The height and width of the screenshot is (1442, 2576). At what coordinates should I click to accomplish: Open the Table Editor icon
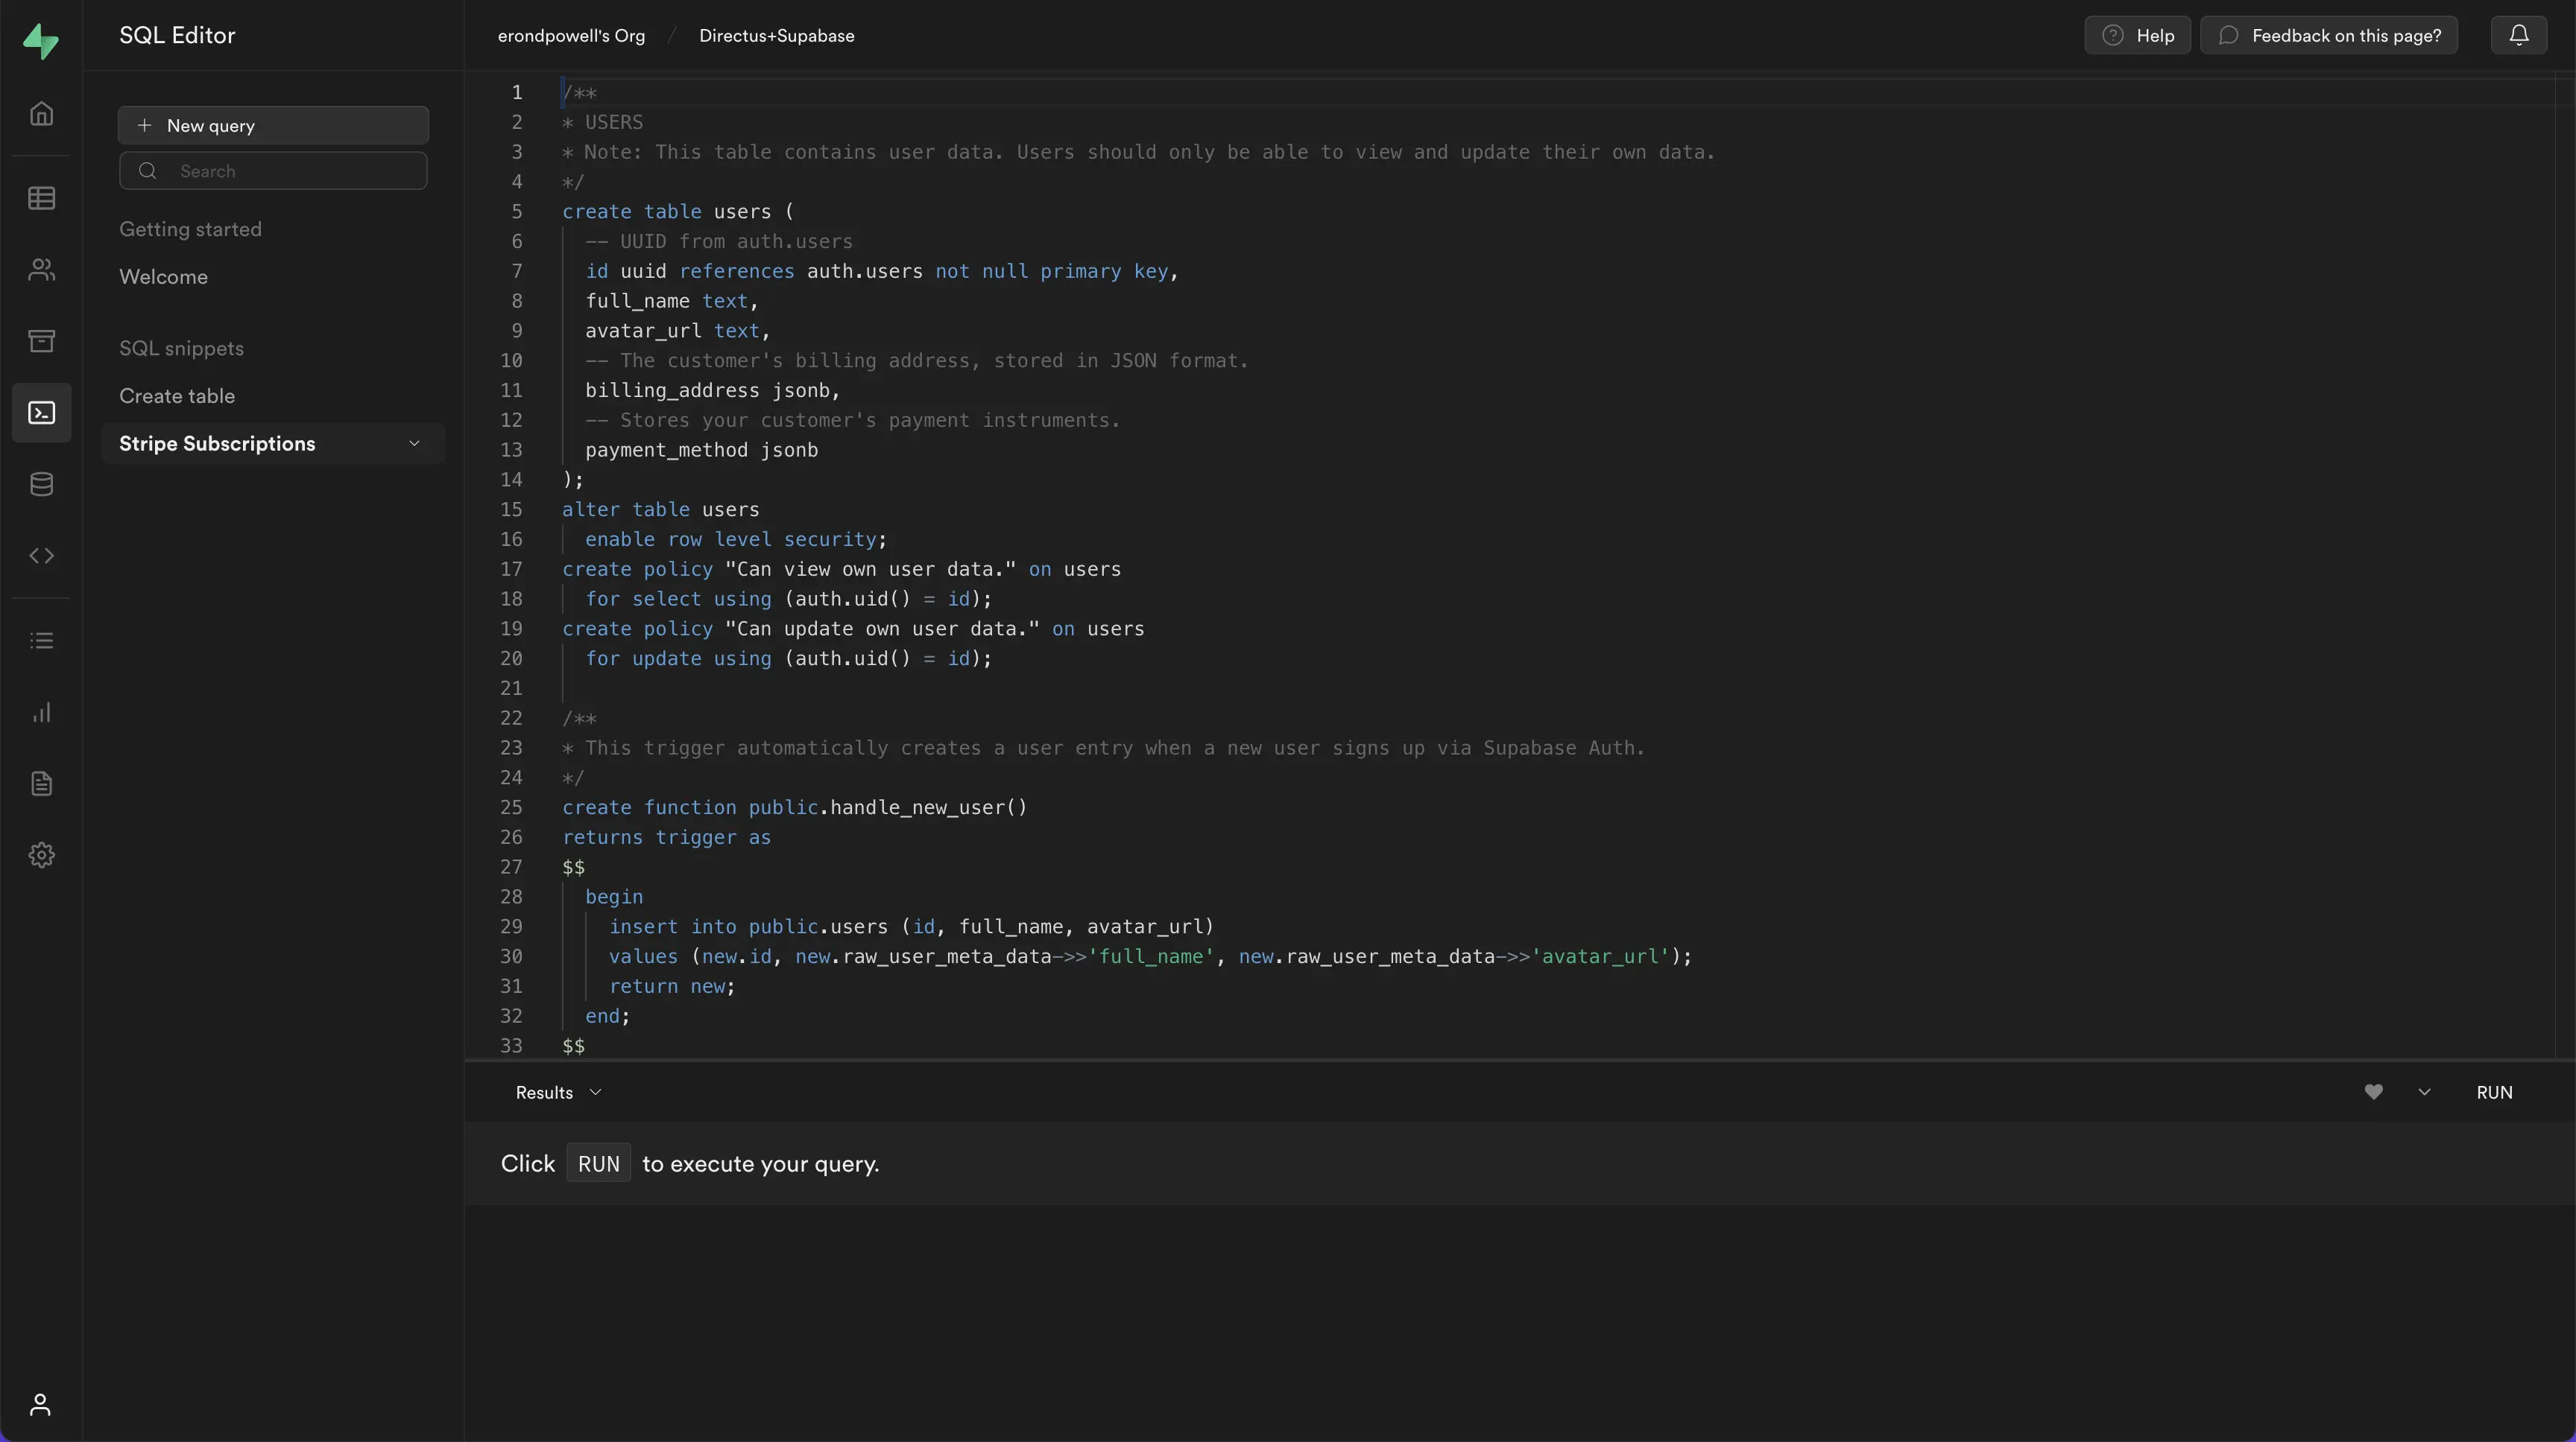(41, 198)
